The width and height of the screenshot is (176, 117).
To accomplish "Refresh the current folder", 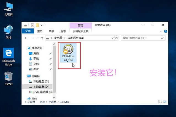I will click(117, 38).
